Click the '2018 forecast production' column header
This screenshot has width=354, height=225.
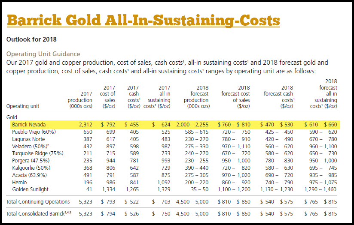(197, 96)
